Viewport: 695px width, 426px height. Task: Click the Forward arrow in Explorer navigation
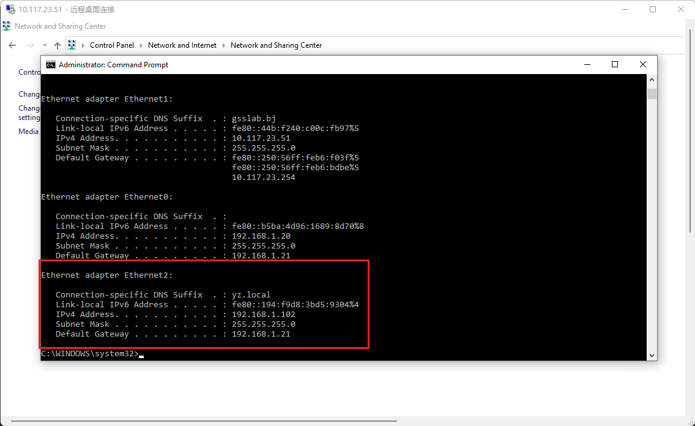(30, 45)
